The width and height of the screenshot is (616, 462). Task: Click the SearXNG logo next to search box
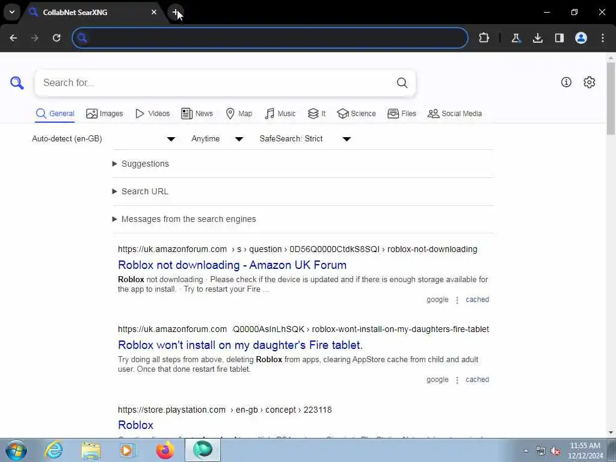17,82
